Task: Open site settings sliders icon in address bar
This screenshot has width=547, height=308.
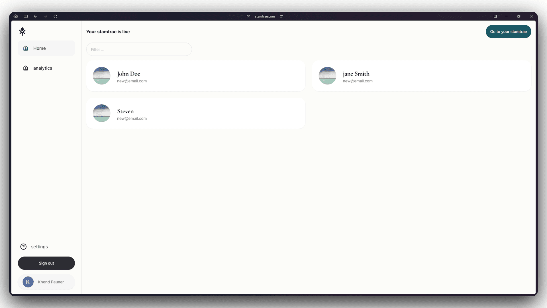Action: [x=281, y=16]
